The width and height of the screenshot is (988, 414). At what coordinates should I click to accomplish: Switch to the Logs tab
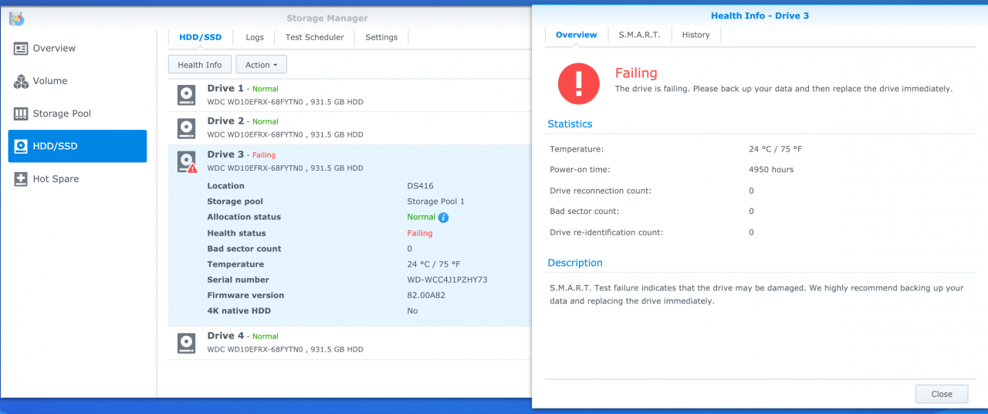255,37
